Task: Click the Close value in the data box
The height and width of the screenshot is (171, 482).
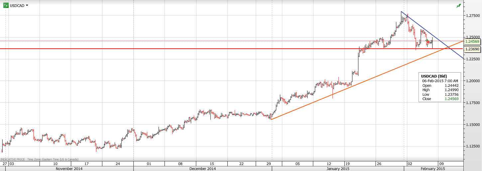Action: (x=450, y=99)
